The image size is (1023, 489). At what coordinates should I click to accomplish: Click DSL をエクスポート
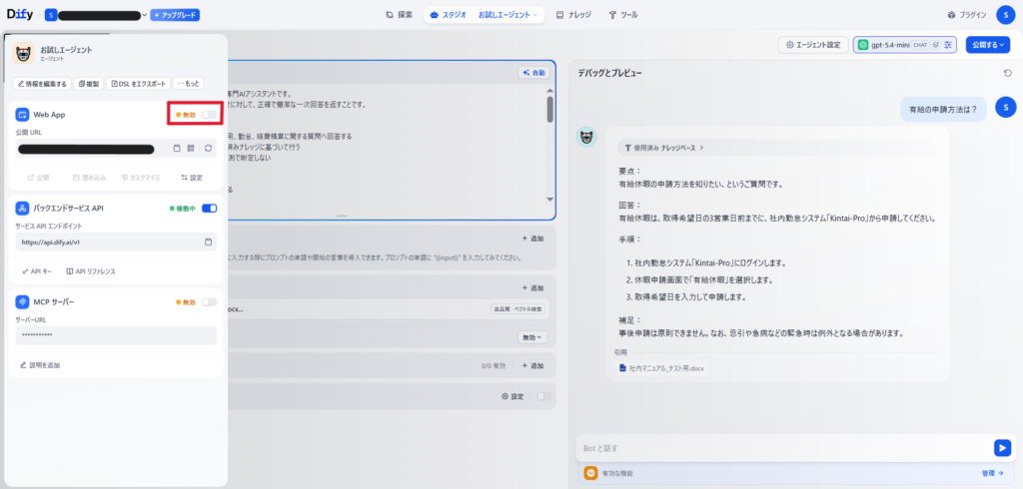138,84
